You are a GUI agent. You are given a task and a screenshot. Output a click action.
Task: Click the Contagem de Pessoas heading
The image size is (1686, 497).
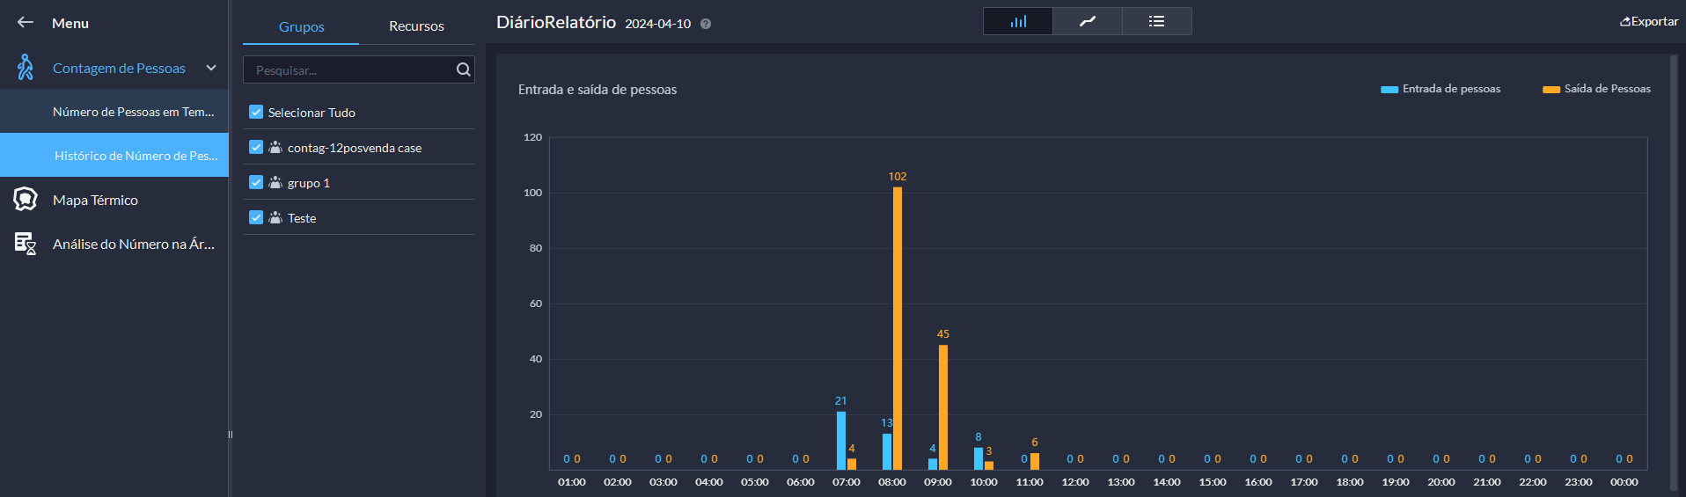pyautogui.click(x=119, y=68)
